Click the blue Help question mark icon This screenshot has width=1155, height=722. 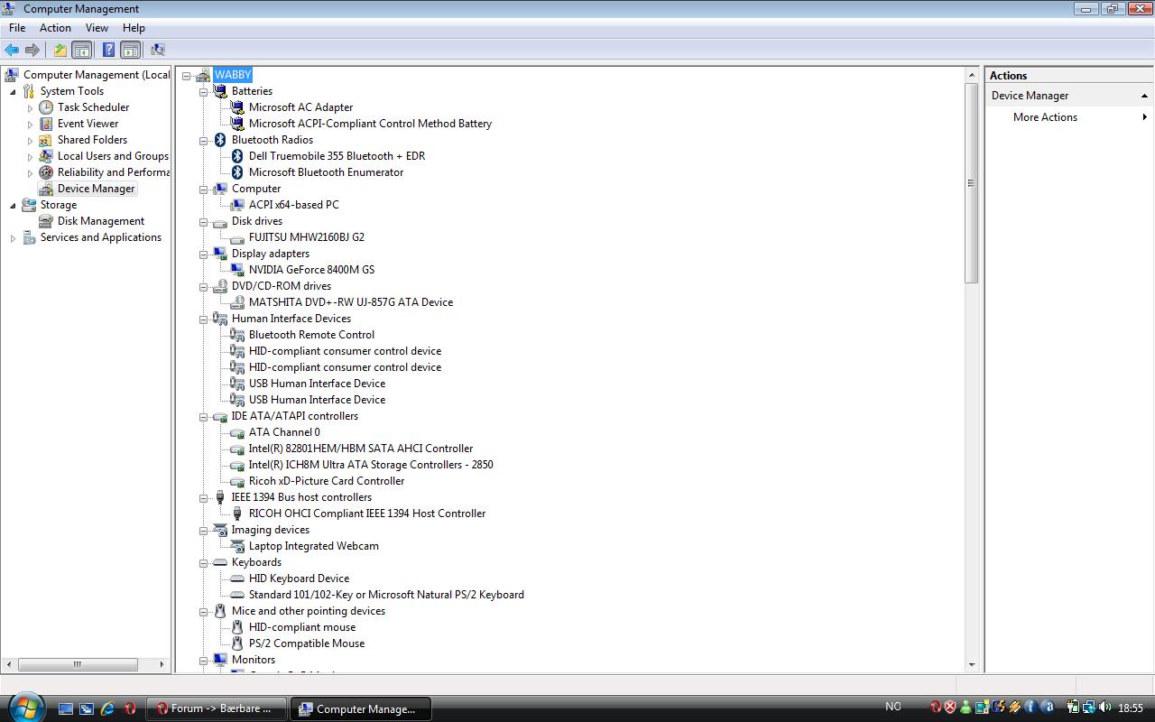coord(108,50)
